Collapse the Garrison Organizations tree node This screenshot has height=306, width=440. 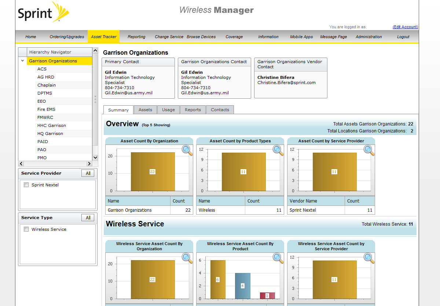[x=23, y=61]
